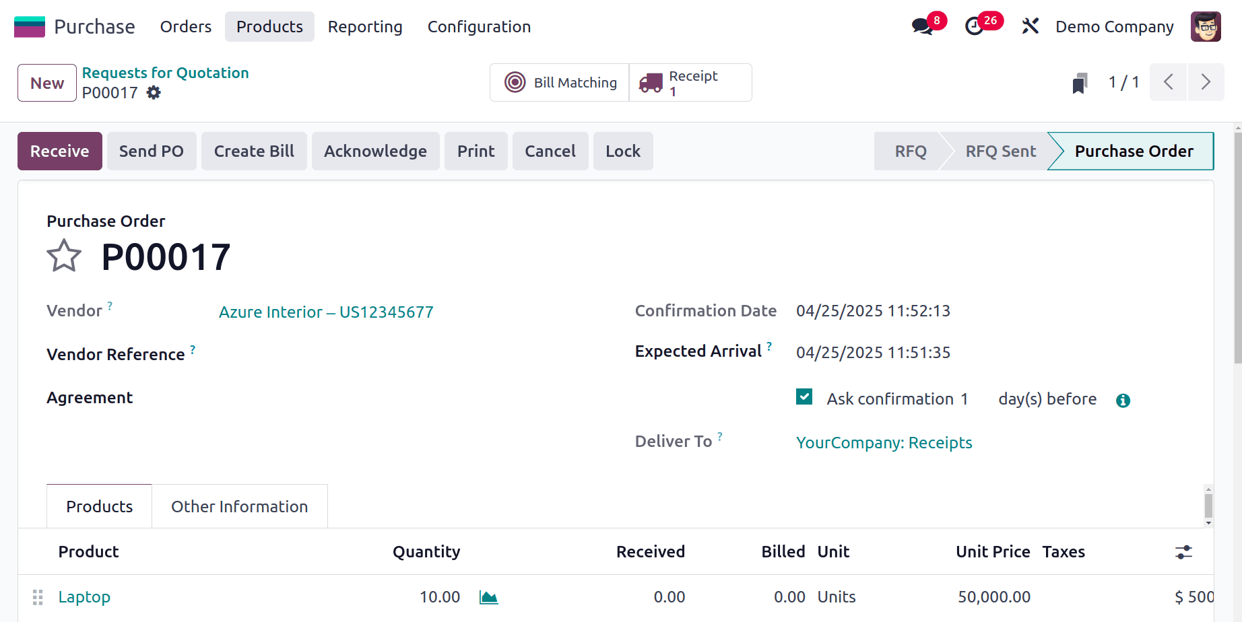Open YourCompany: Receipts link
The width and height of the screenshot is (1242, 622).
tap(884, 443)
